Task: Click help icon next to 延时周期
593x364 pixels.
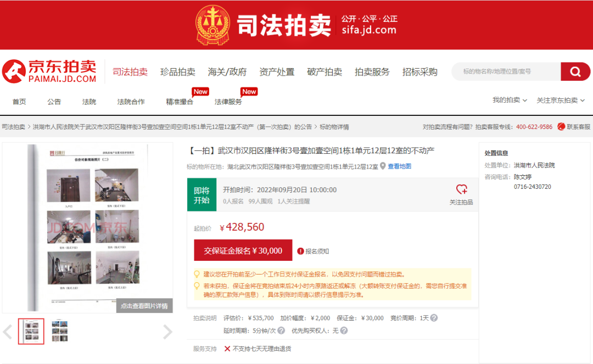Action: [281, 331]
